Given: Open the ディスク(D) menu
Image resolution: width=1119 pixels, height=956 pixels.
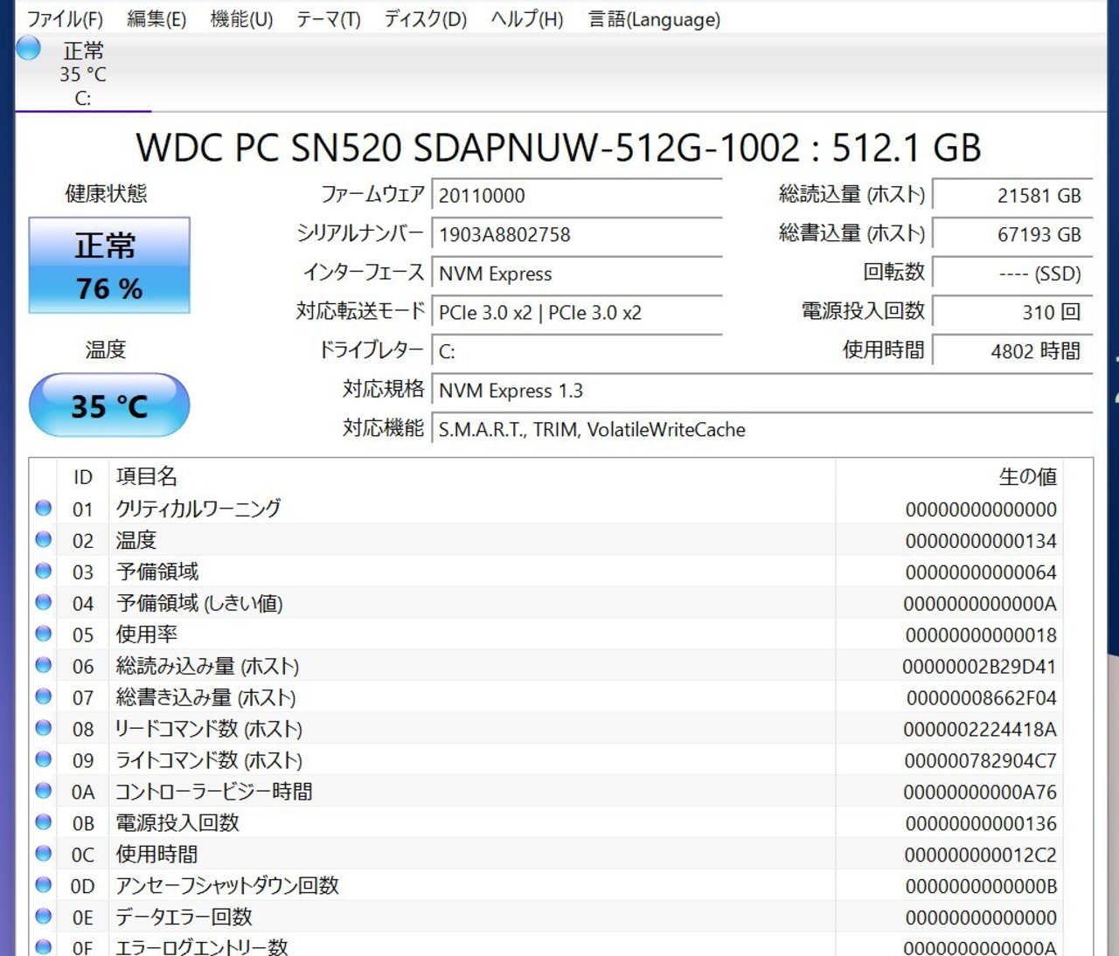Looking at the screenshot, I should point(425,19).
